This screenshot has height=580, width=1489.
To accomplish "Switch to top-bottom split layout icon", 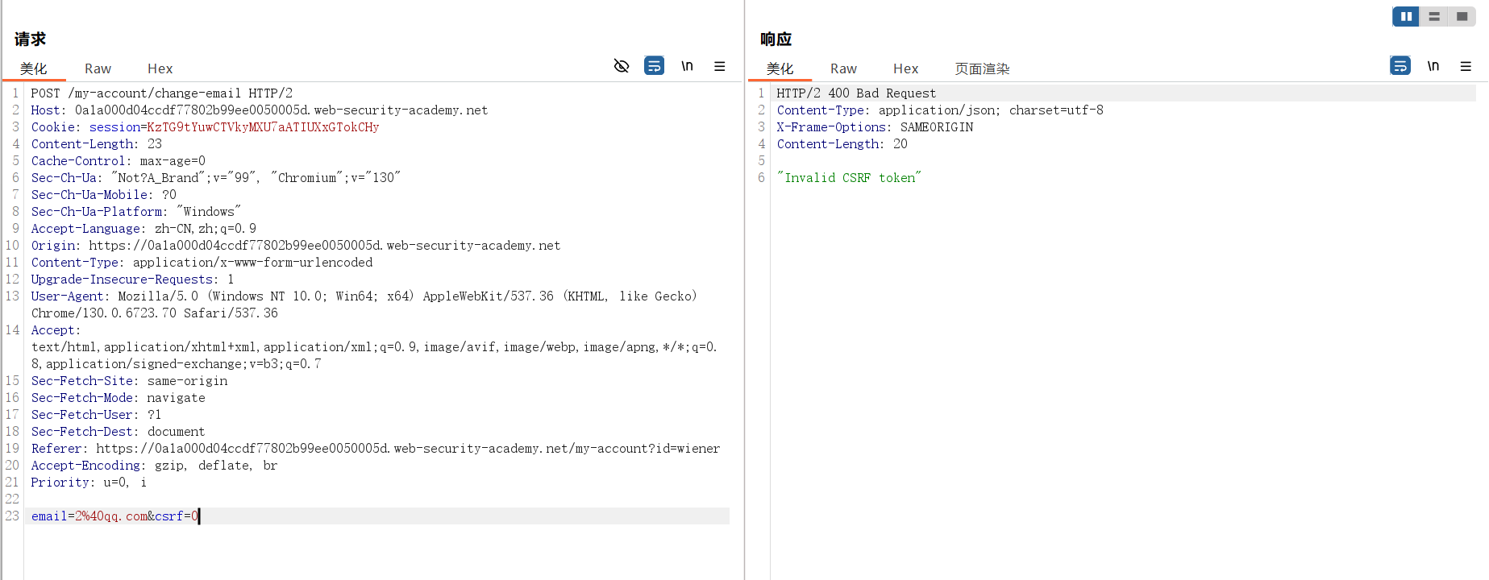I will (x=1434, y=16).
